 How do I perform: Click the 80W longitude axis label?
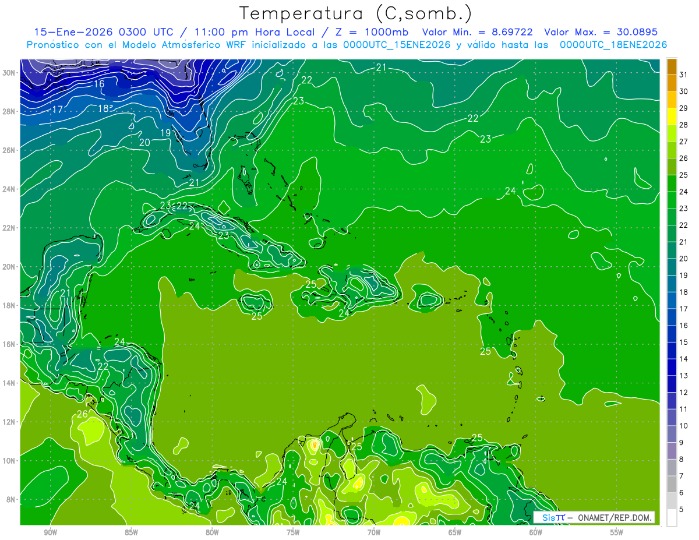(x=212, y=532)
